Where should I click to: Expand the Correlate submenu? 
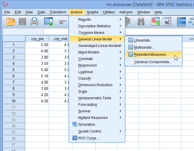click(97, 59)
